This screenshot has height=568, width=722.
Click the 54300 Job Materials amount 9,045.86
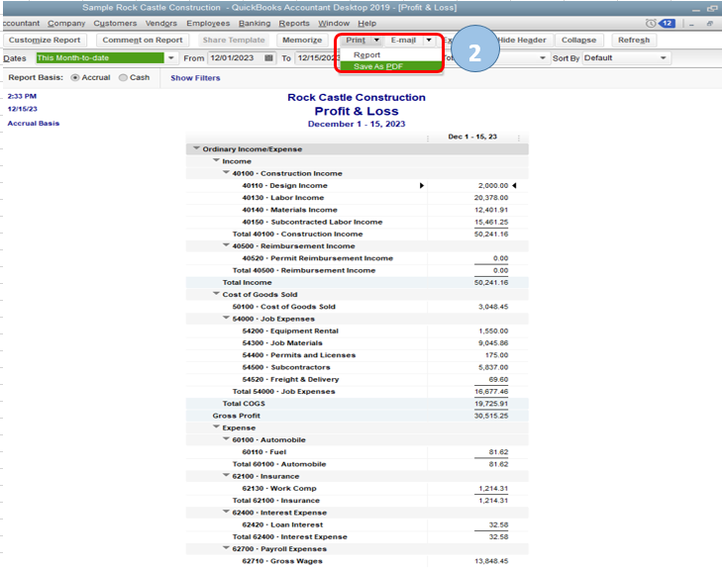(493, 343)
